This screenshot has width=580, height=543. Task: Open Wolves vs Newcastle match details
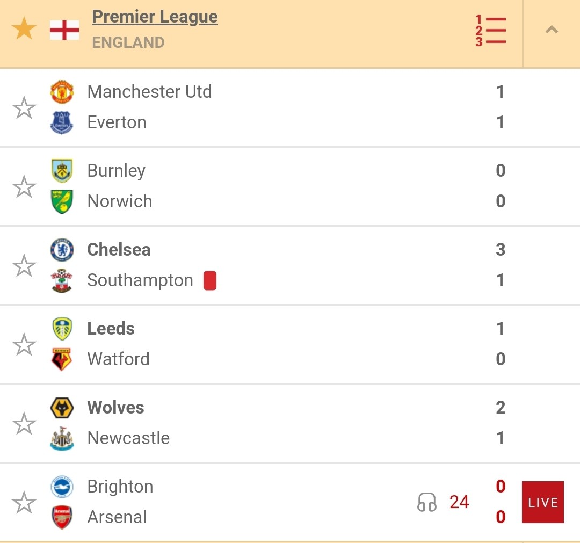(x=290, y=423)
